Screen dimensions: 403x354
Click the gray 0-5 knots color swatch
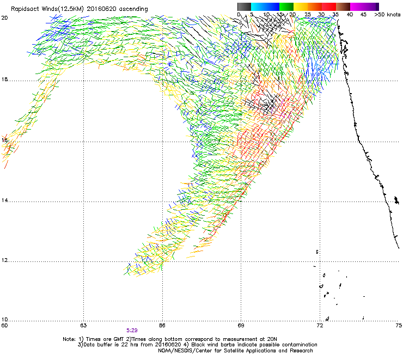pyautogui.click(x=244, y=7)
